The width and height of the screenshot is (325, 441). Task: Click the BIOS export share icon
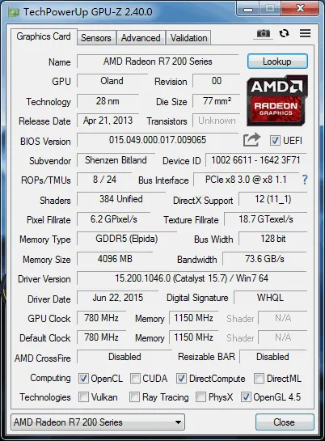coord(251,139)
